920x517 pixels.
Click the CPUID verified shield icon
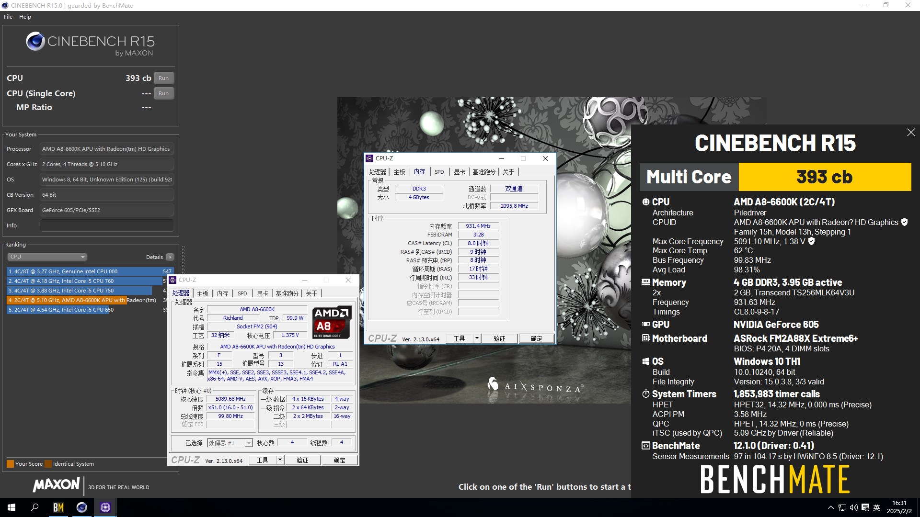point(904,222)
